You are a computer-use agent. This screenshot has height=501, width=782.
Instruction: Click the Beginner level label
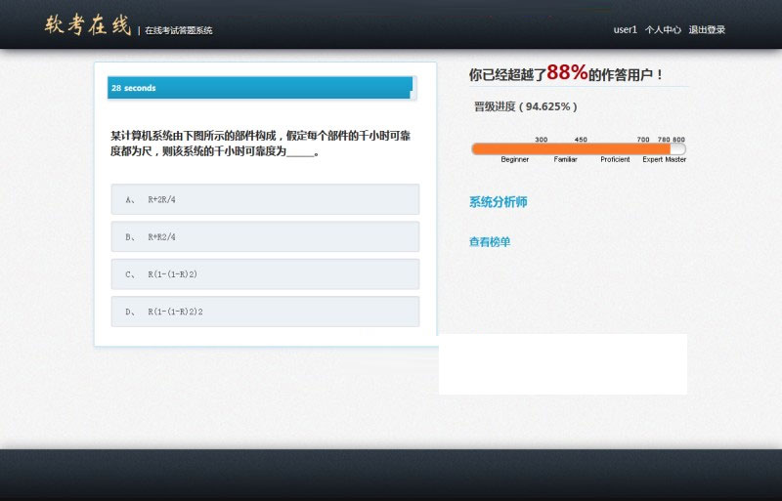click(514, 159)
